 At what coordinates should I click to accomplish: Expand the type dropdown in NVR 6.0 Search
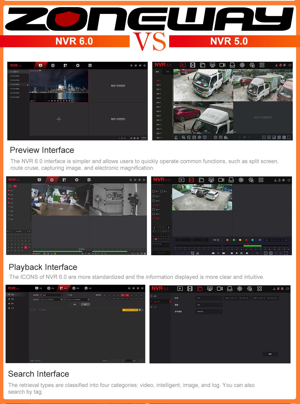tap(53, 295)
